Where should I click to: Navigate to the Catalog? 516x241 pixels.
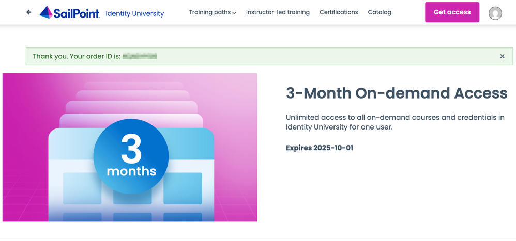(x=380, y=12)
